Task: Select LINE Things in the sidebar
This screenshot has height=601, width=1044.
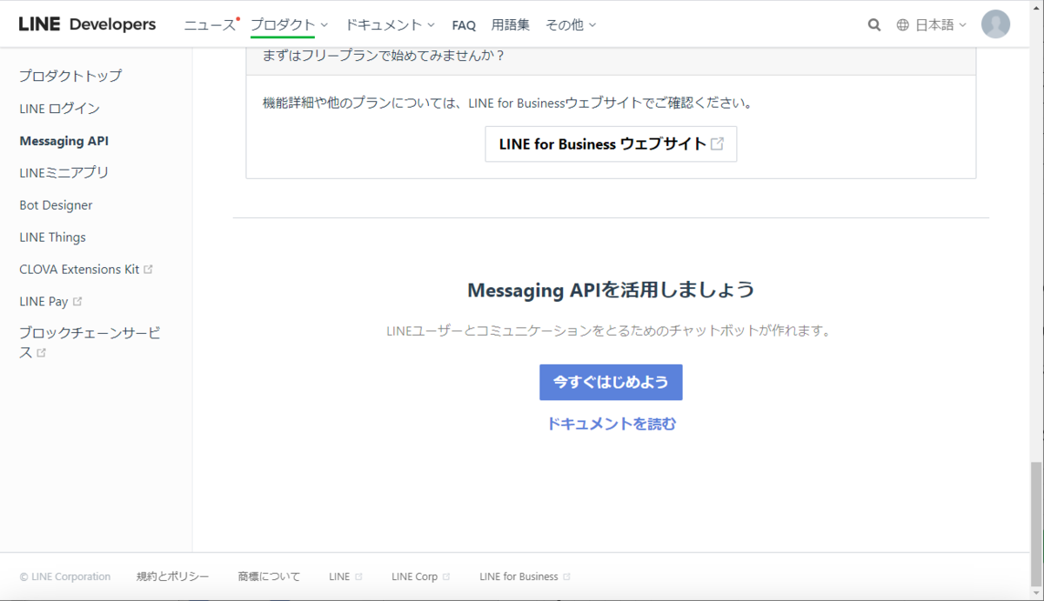Action: pyautogui.click(x=52, y=237)
